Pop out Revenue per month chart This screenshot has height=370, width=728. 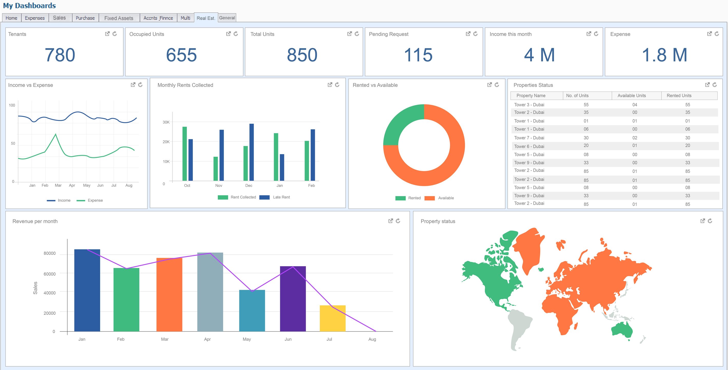point(391,221)
